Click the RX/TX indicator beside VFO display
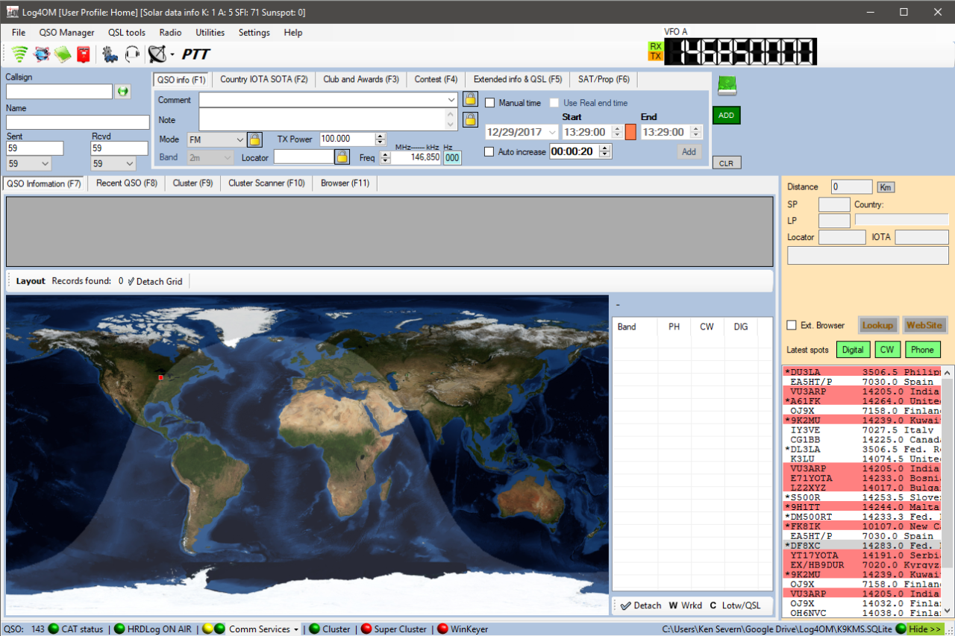The width and height of the screenshot is (955, 636). [x=655, y=51]
